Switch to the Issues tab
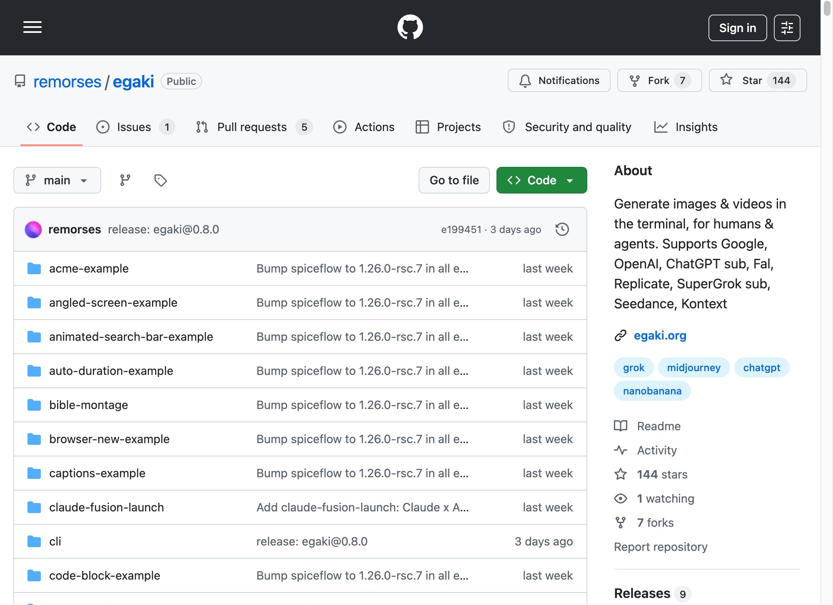 [135, 127]
